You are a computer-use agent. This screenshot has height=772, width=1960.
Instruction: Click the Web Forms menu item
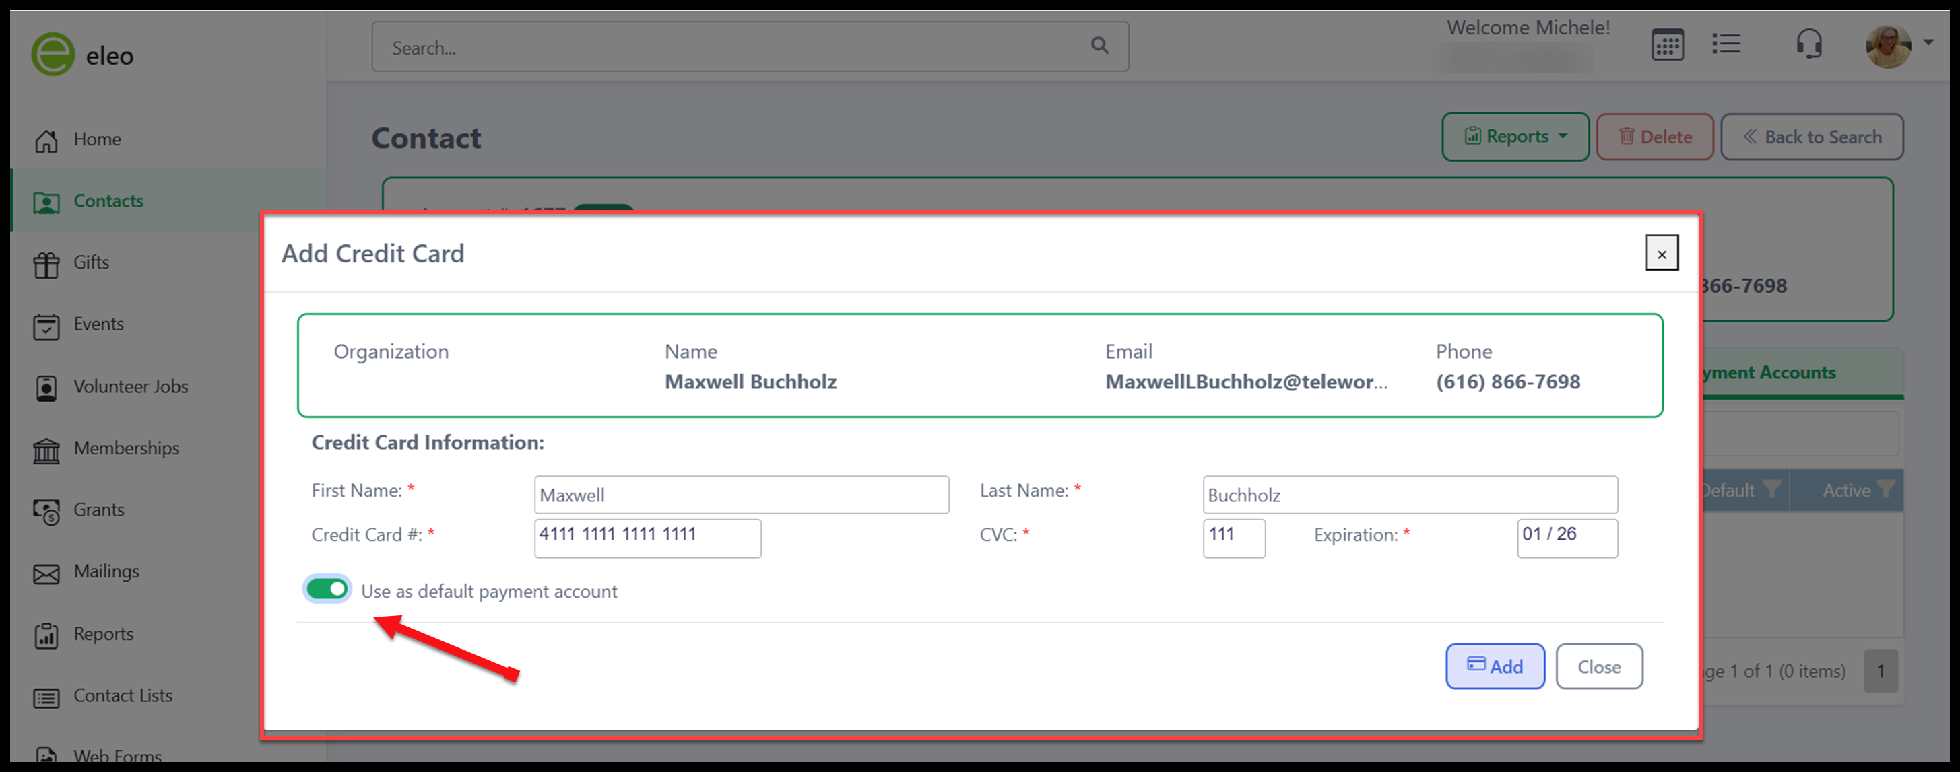coord(117,755)
